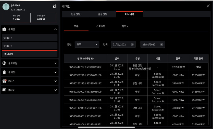Viewport: 213px width, 129px height.
Task: Click the 보유 잔액 0 KRW balance
Action: pyautogui.click(x=16, y=18)
